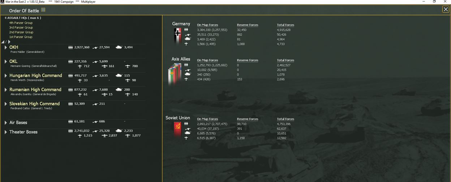
Task: Expand the Air Bases entry arrow
Action: click(x=6, y=123)
